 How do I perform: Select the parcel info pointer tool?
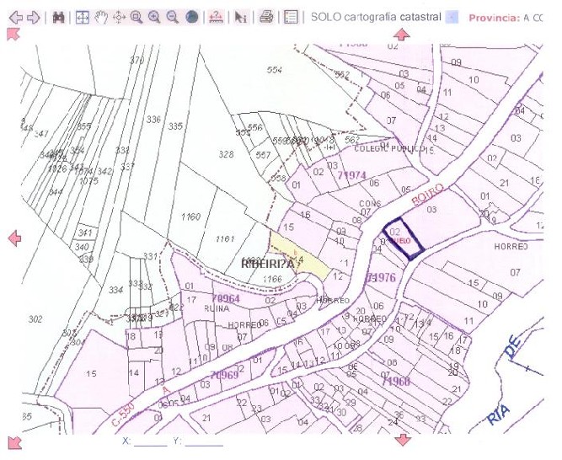pyautogui.click(x=241, y=17)
